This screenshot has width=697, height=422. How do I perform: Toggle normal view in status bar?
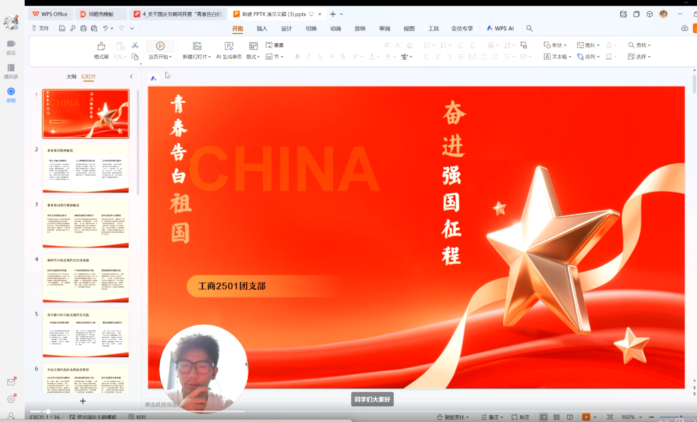click(544, 417)
